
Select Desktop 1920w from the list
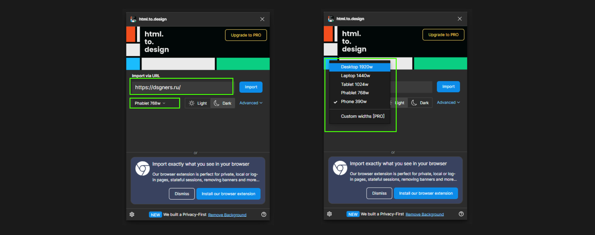(x=359, y=67)
